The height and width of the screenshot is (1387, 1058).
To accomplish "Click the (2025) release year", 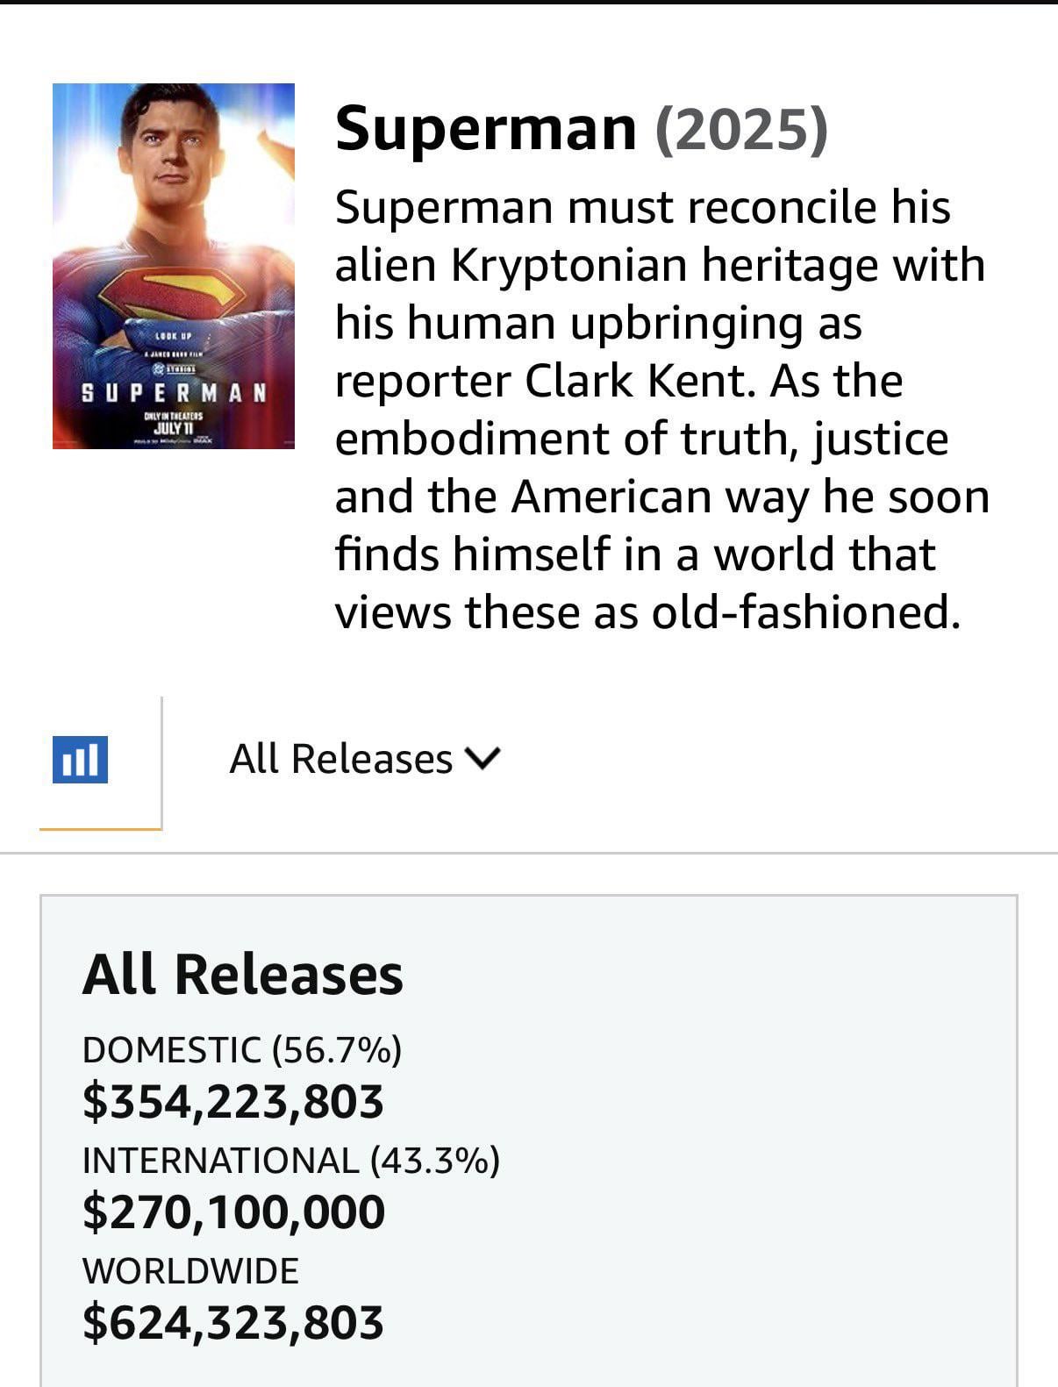I will [741, 129].
